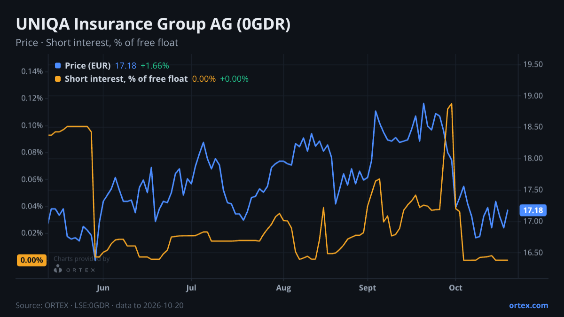The image size is (564, 317).
Task: Click the blue Price legend swatch
Action: 58,65
